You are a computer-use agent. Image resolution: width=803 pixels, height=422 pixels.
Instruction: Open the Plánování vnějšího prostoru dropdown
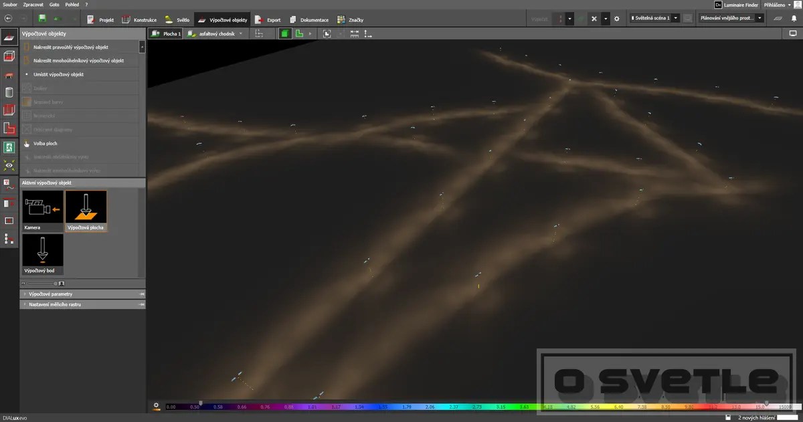pyautogui.click(x=731, y=19)
